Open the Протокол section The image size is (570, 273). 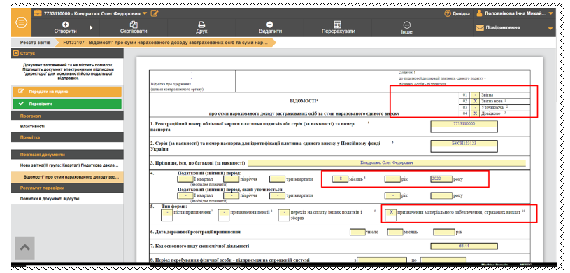tap(67, 115)
